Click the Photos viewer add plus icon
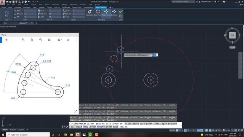This screenshot has width=244, height=137. coord(6,40)
